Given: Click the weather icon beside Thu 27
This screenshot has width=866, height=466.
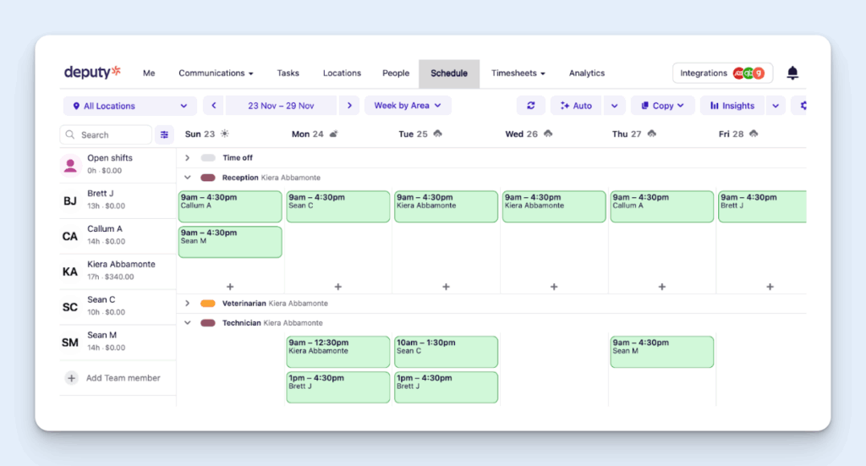Looking at the screenshot, I should [652, 134].
